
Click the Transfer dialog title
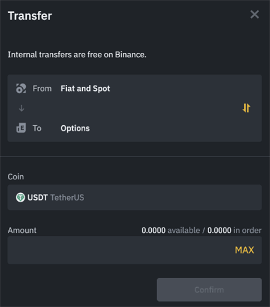point(30,16)
